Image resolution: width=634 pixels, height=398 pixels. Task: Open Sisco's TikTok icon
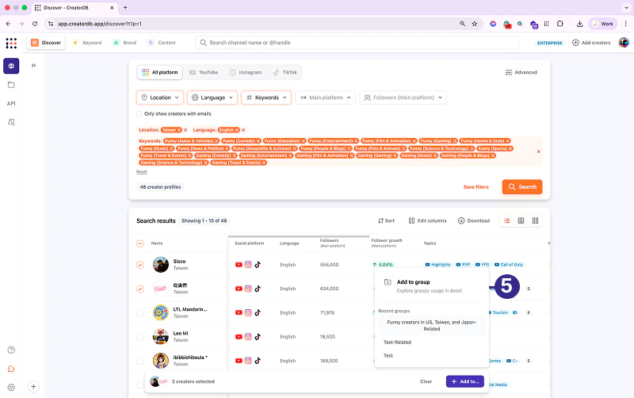click(258, 265)
